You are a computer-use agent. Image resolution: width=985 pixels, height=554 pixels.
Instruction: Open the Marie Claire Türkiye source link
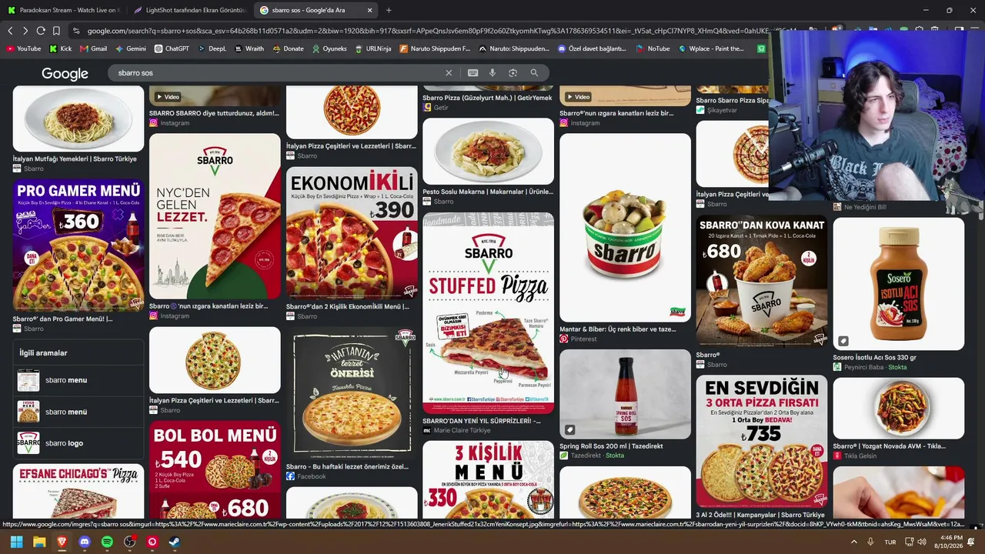point(456,430)
